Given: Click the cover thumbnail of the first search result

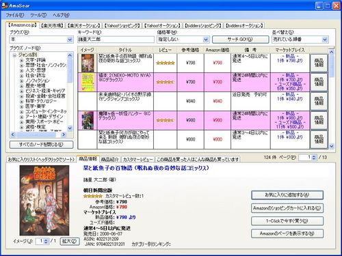Looking at the screenshot, I should 88,63.
